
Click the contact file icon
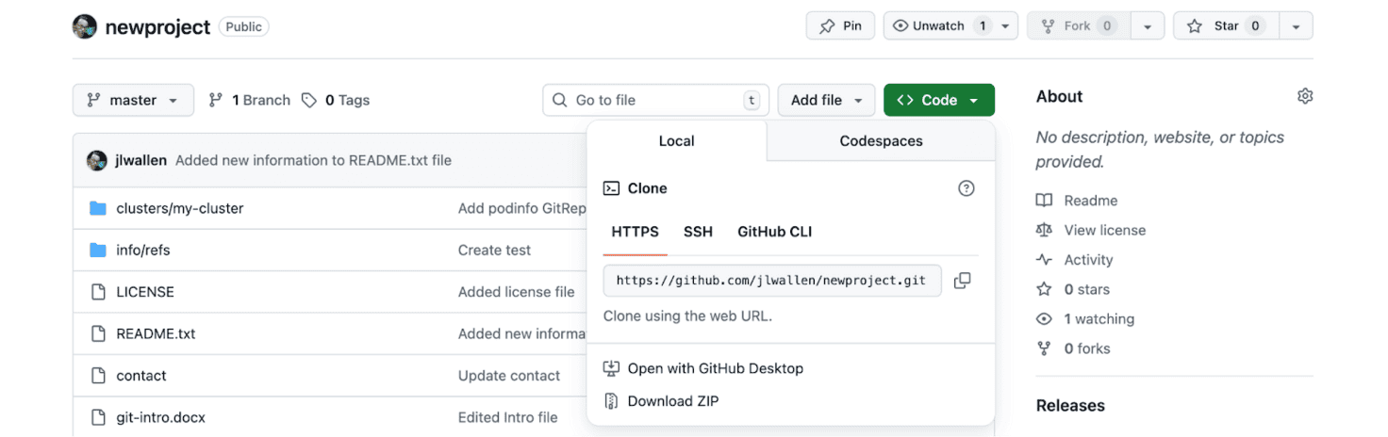click(x=98, y=376)
